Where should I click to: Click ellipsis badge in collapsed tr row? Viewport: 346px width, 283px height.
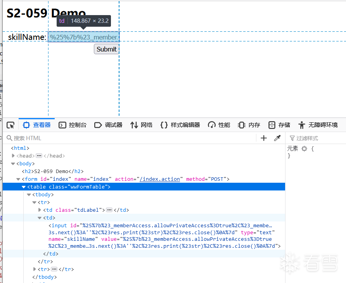tap(54, 269)
